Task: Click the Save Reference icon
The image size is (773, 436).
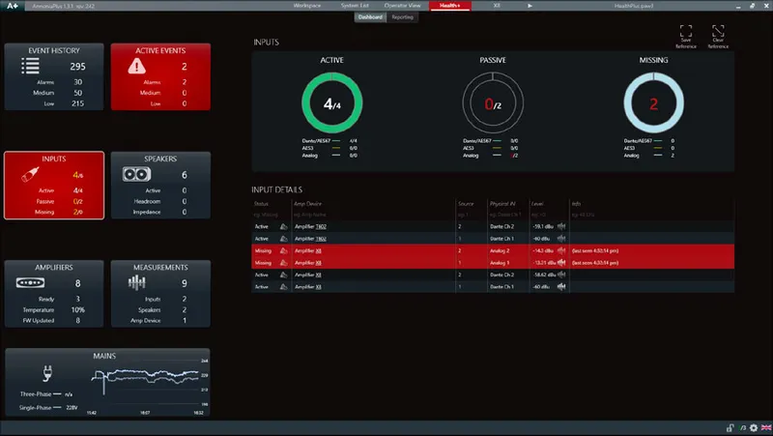Action: 686,31
